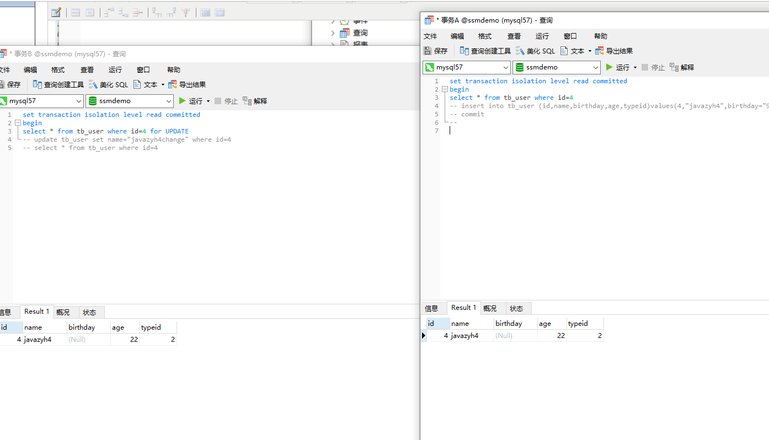Screen dimensions: 769x440
Task: Click 美化 SQL in the 事务B window
Action: pyautogui.click(x=108, y=84)
